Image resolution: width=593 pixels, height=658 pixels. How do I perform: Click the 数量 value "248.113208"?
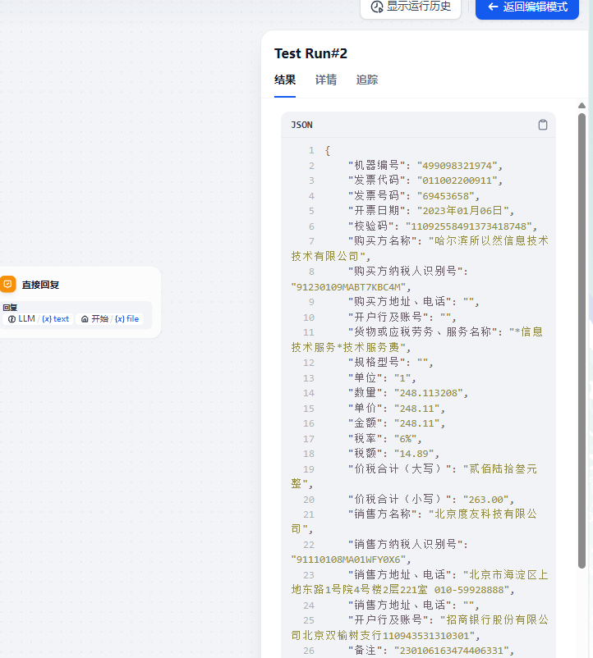tap(429, 393)
